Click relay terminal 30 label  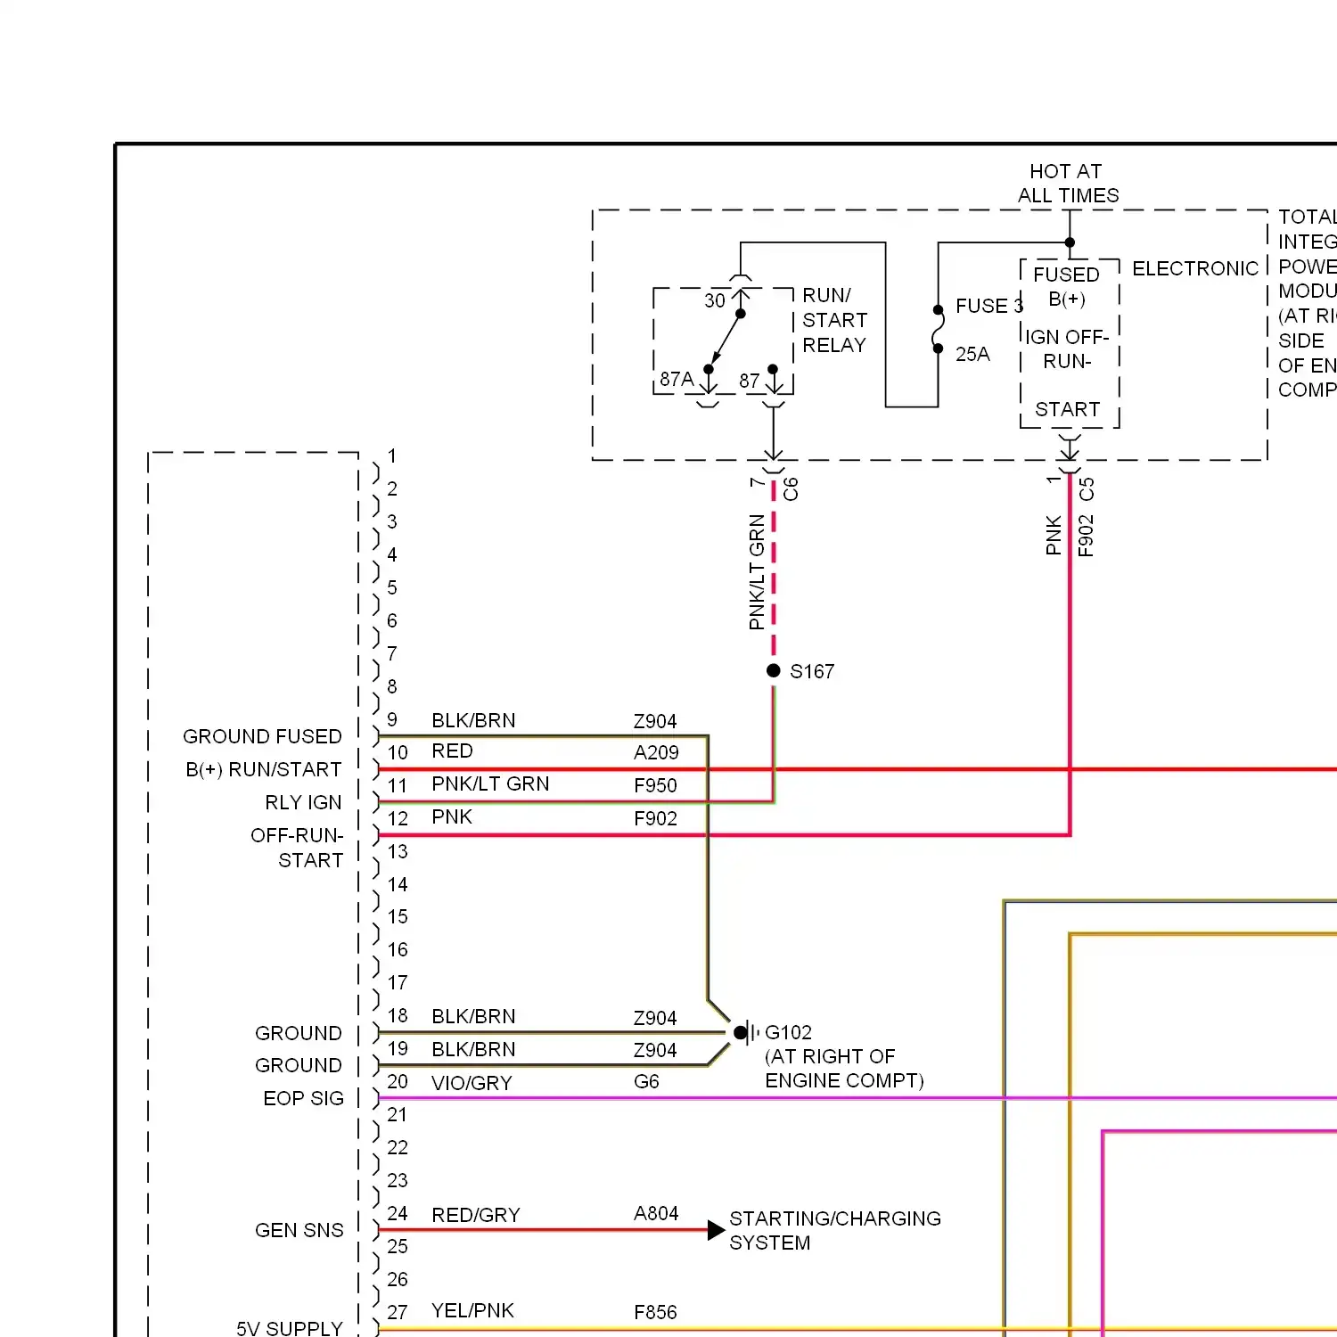pyautogui.click(x=715, y=300)
